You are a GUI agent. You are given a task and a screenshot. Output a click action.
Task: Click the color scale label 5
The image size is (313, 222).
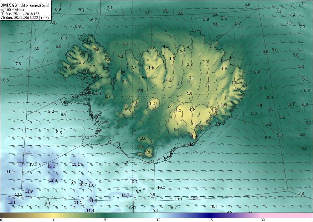[105, 220]
